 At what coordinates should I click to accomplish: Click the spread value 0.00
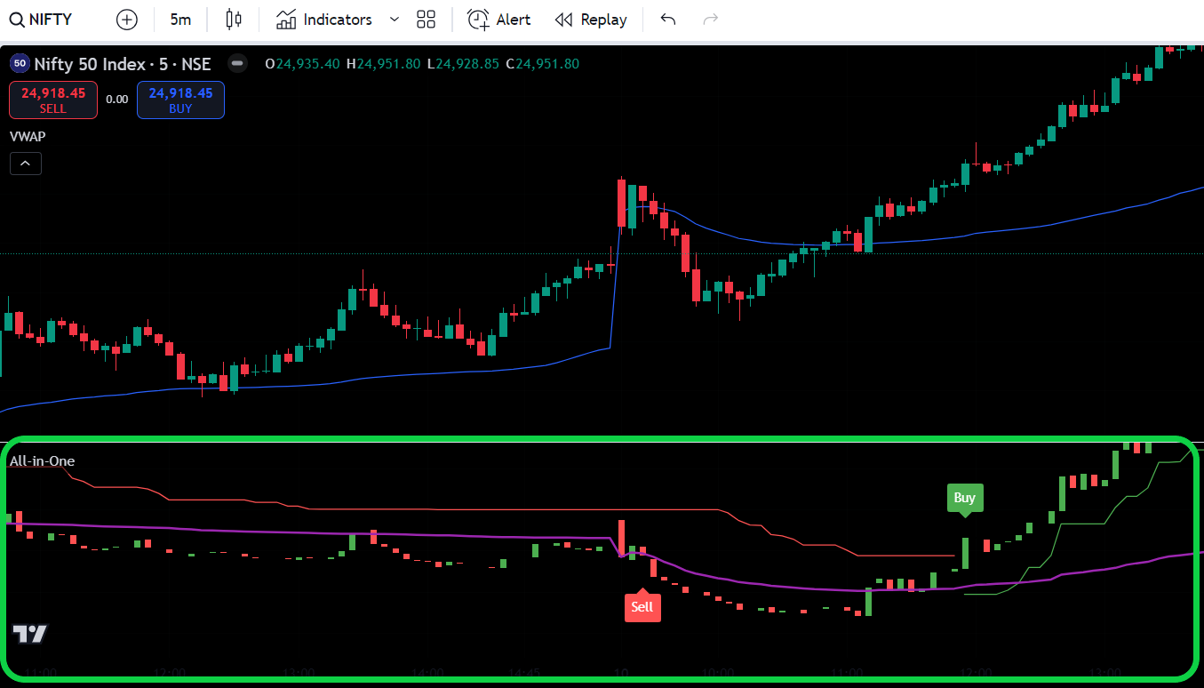pos(117,100)
